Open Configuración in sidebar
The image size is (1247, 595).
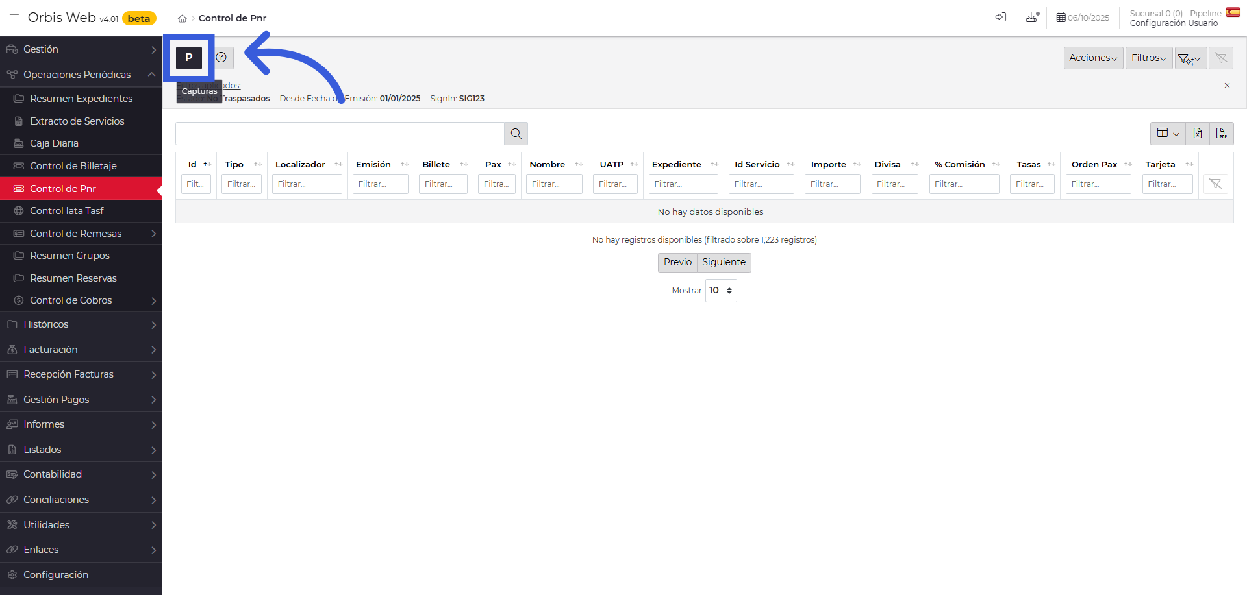[x=81, y=575]
